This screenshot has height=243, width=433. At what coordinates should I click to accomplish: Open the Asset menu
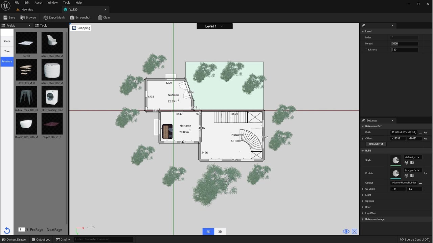point(39,3)
